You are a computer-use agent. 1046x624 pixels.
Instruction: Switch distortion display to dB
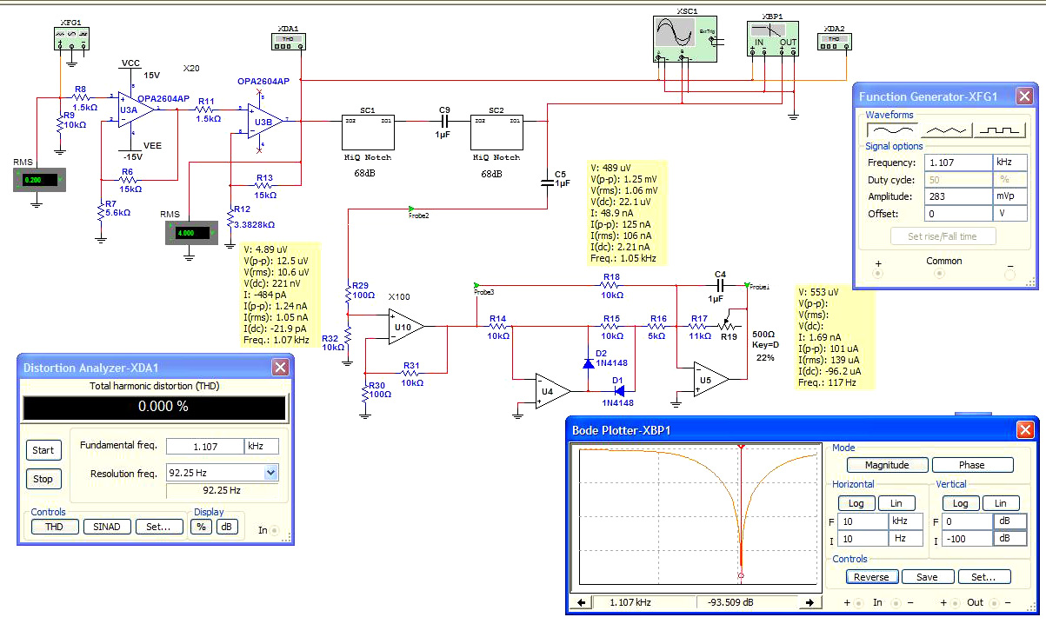[x=227, y=527]
